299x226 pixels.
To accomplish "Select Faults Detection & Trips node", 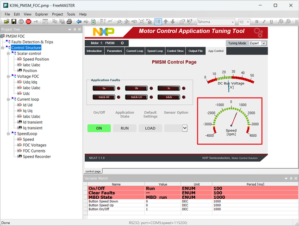I will (32, 42).
